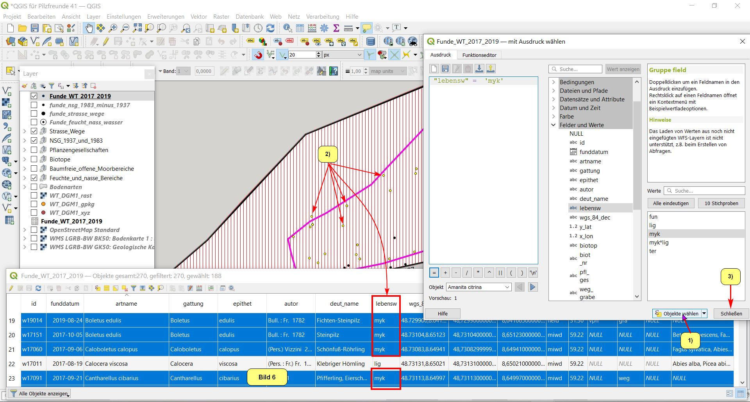Click the Refresh map icon
Image resolution: width=750 pixels, height=402 pixels.
(x=270, y=28)
